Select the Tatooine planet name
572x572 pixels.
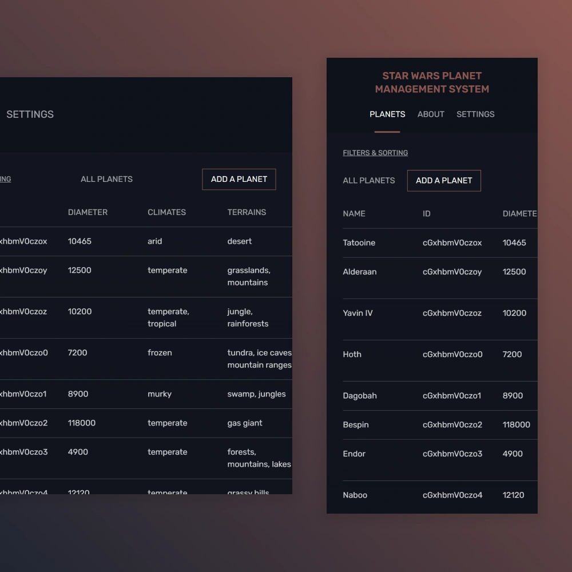359,243
